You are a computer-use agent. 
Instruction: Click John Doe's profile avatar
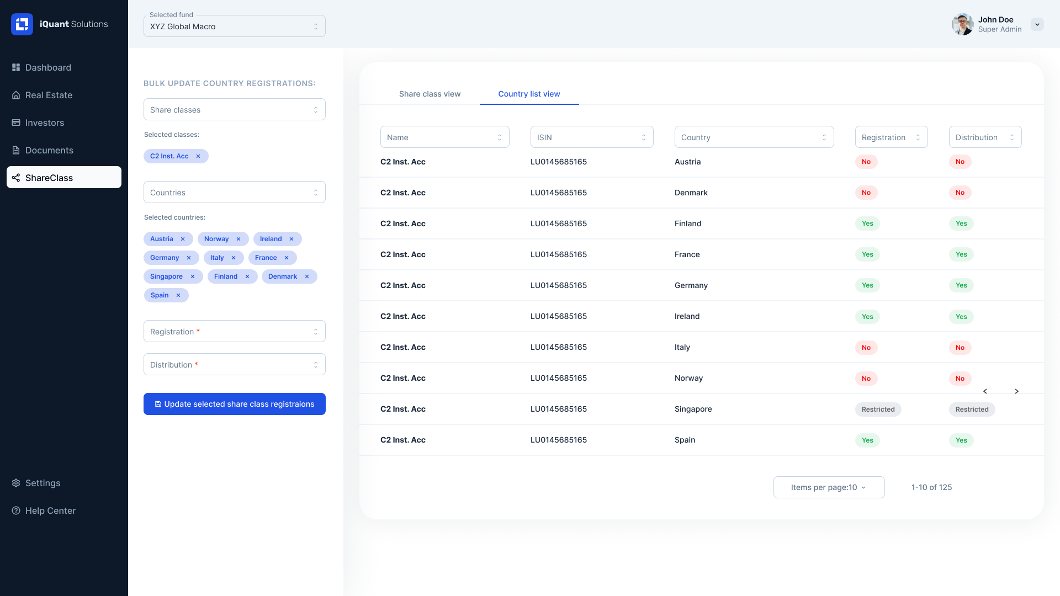[x=962, y=24]
